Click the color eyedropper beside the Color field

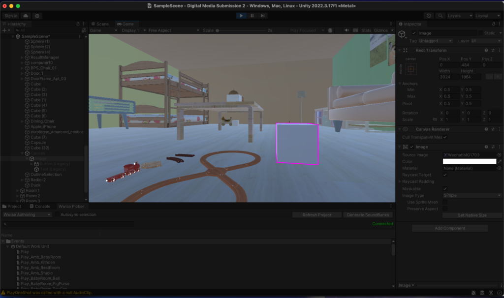500,161
